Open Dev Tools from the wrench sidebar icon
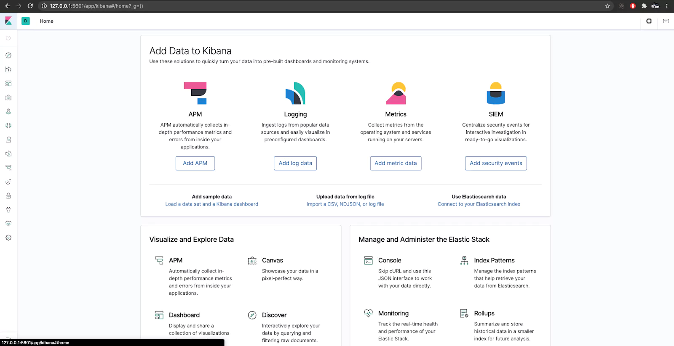This screenshot has width=674, height=346. coord(8,209)
